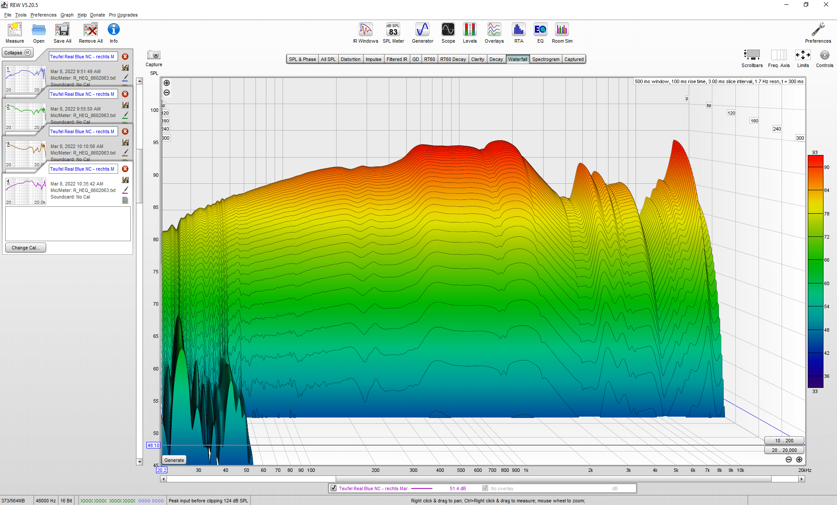Click the Change Cal... button
Viewport: 837px width, 505px height.
click(26, 248)
